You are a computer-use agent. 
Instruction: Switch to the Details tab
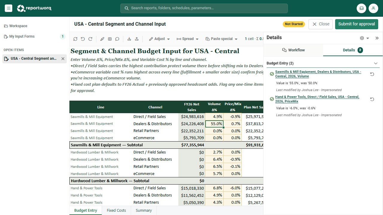[x=353, y=50]
